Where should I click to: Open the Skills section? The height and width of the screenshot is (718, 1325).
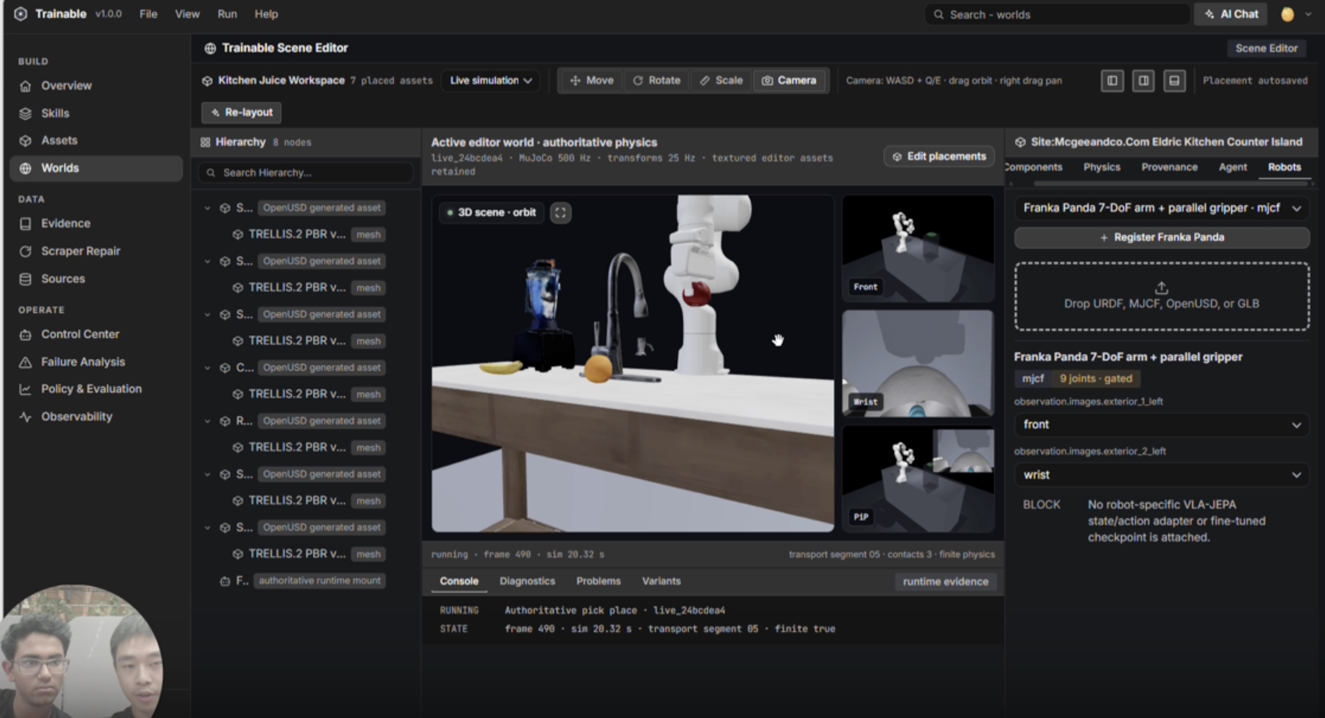coord(54,113)
